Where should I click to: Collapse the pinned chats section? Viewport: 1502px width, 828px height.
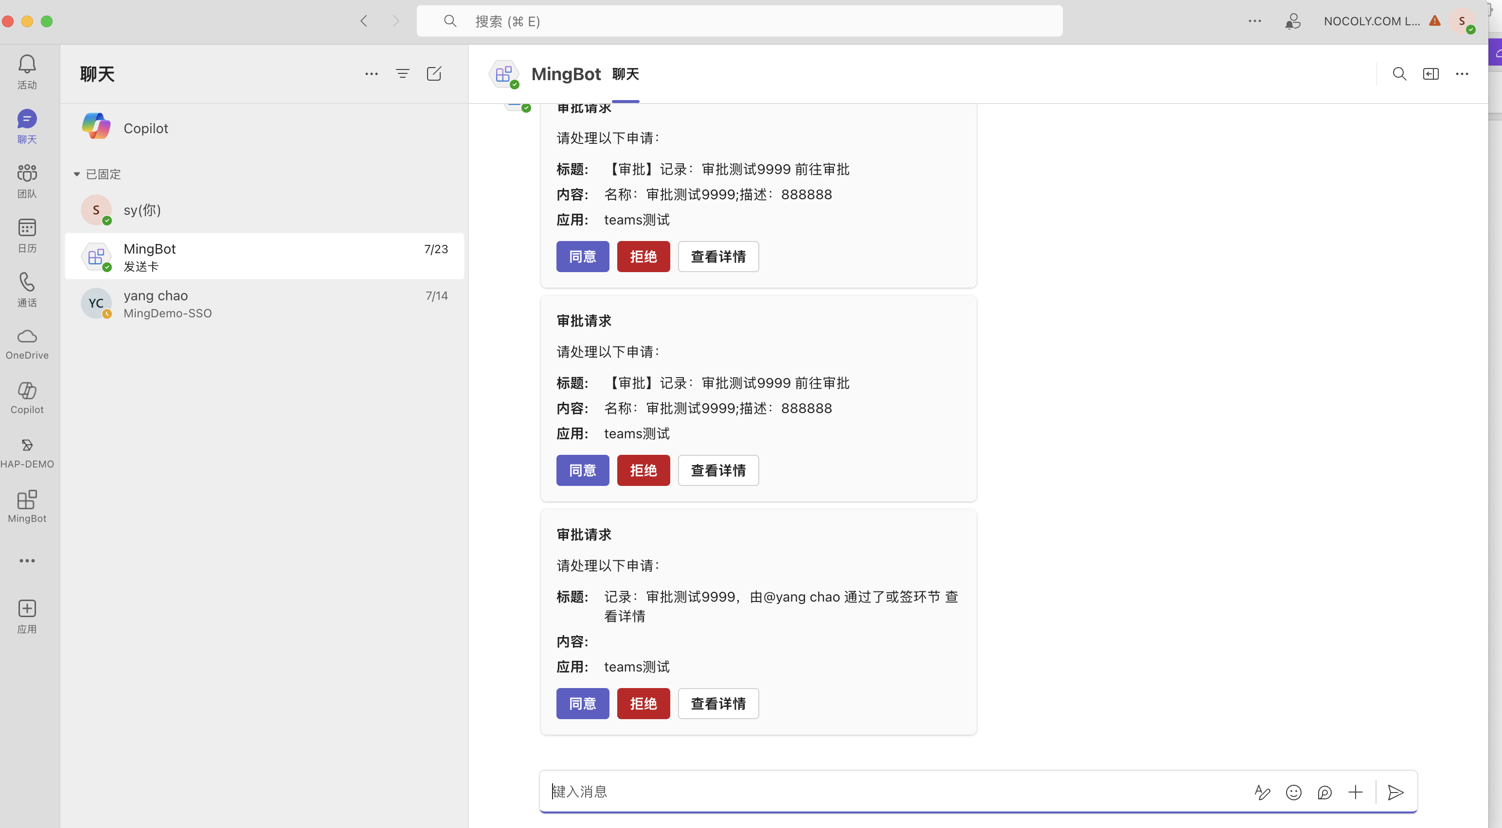(x=76, y=174)
